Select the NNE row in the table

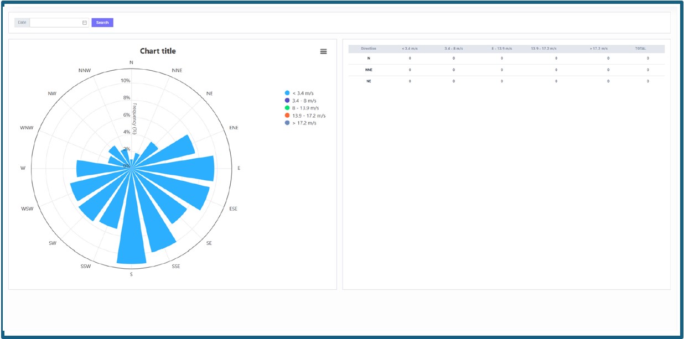[x=369, y=70]
